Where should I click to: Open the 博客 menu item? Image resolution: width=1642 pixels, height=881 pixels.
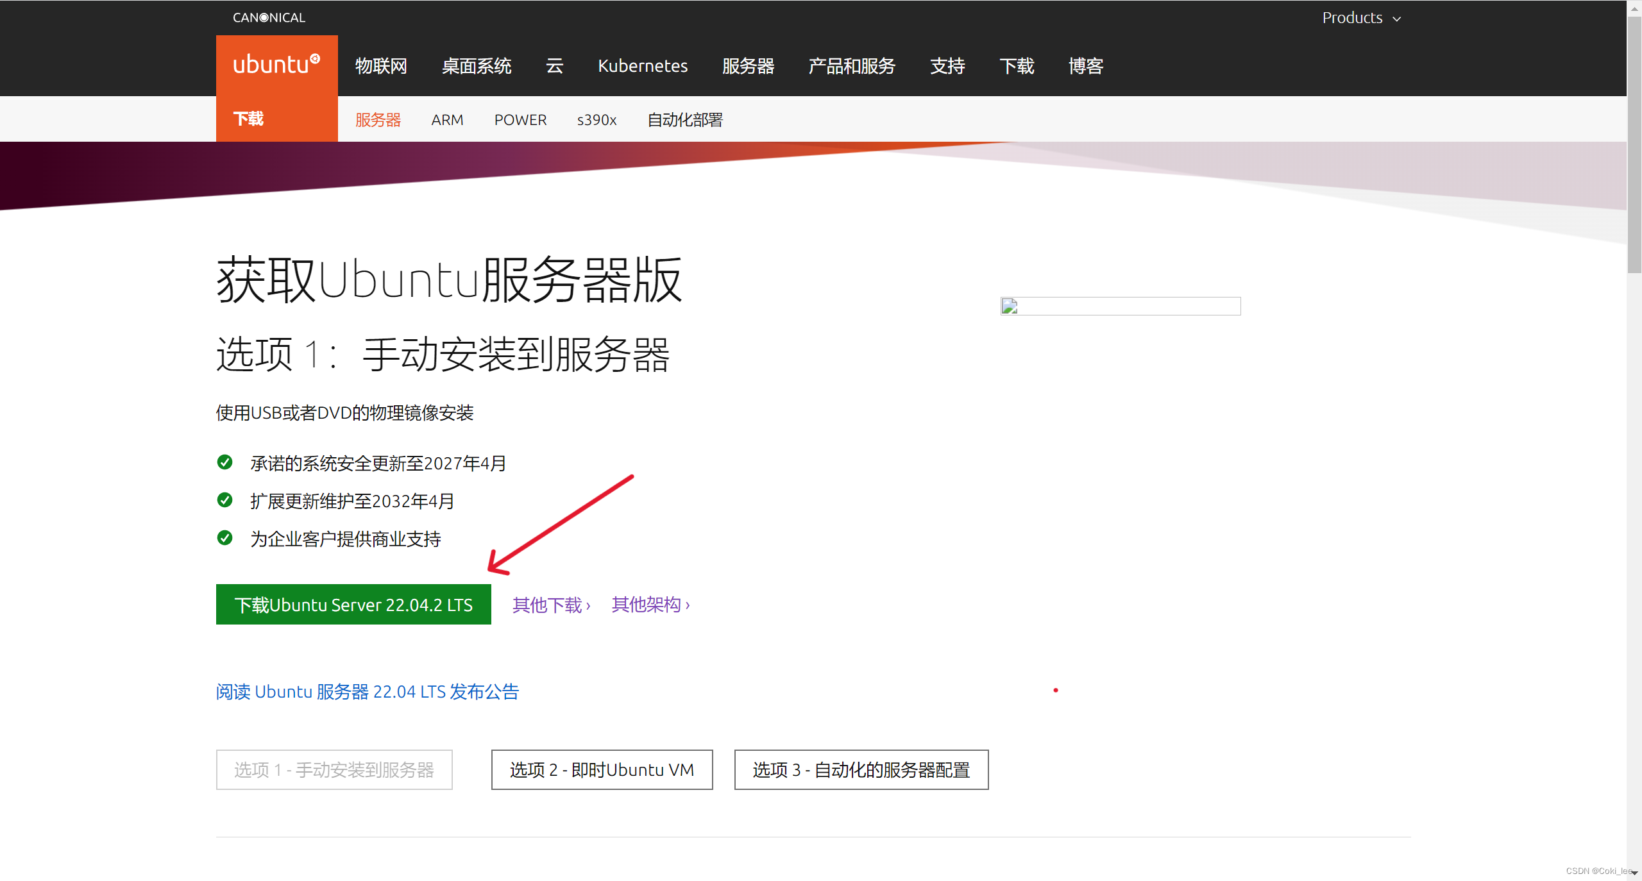[1085, 66]
